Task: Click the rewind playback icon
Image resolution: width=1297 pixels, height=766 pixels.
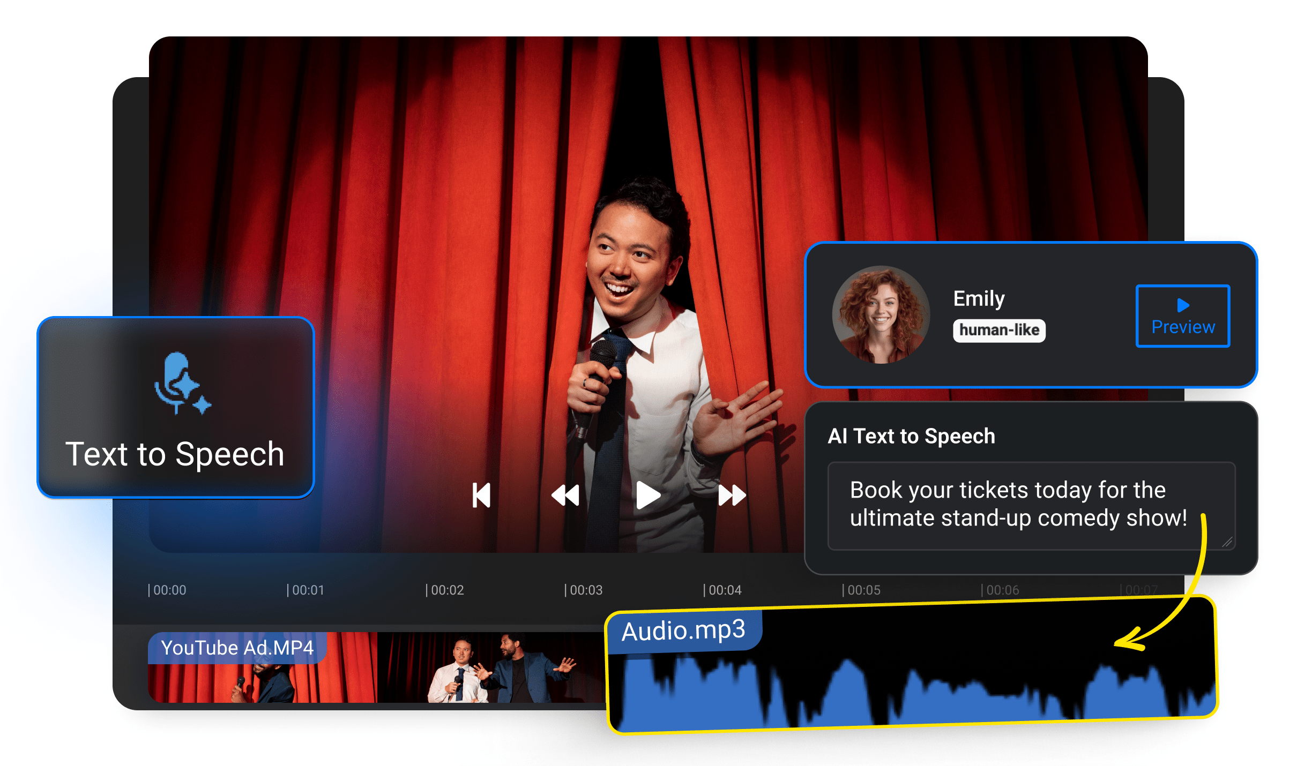Action: (565, 495)
